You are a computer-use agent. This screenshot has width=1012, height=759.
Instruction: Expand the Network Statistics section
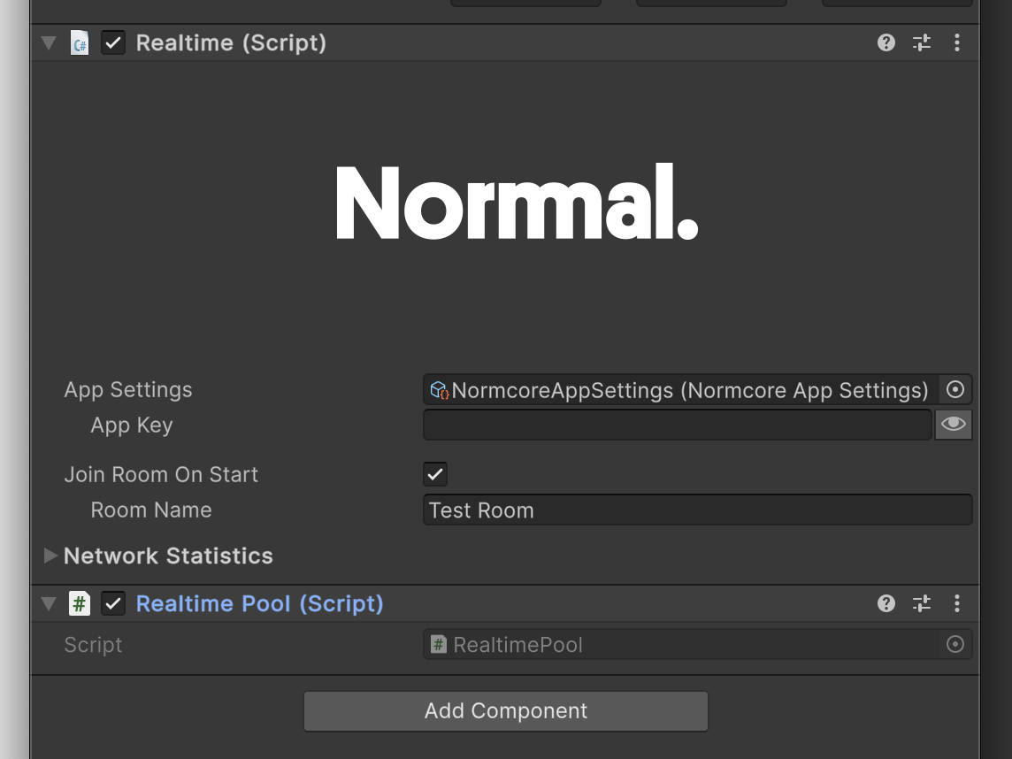(x=50, y=556)
